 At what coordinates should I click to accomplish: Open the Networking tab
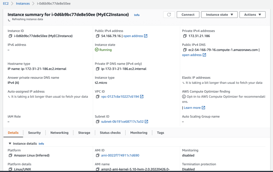59,133
